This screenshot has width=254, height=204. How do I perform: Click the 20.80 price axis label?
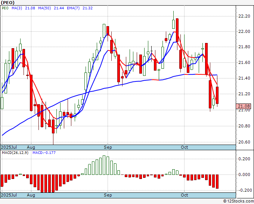[244, 126]
